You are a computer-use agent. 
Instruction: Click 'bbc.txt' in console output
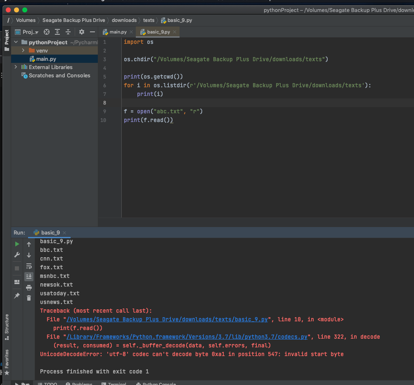[x=52, y=250]
